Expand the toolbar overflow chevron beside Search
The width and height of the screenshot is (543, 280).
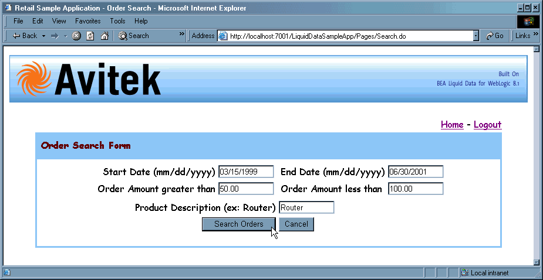tap(182, 34)
